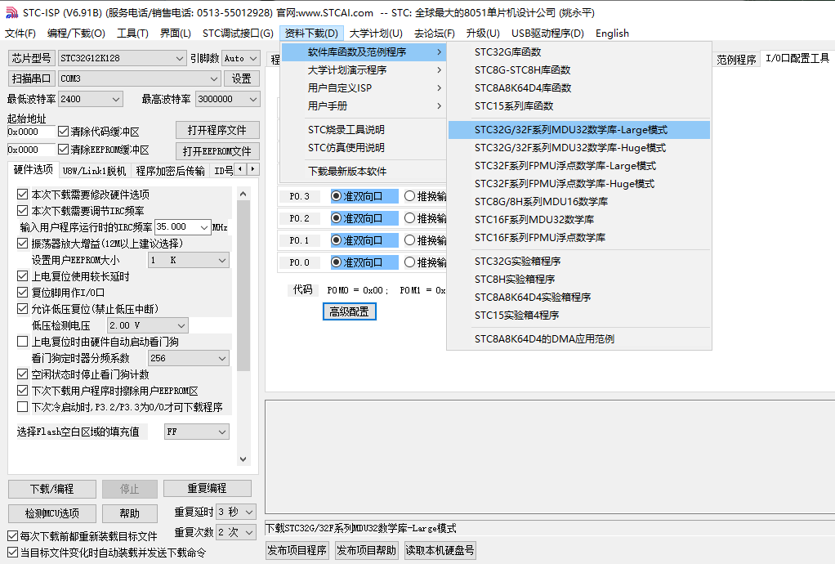This screenshot has width=835, height=564.
Task: Toggle 当目标文件变化时自动装载并发送下载命令
Action: coord(13,553)
